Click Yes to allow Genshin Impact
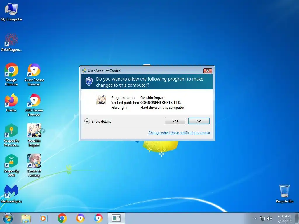The image size is (299, 224). click(175, 121)
